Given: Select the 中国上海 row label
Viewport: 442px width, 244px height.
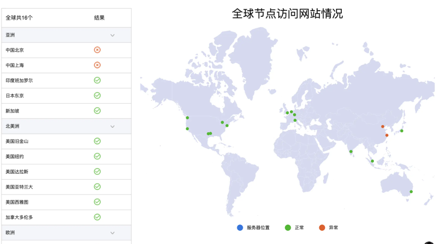Looking at the screenshot, I should [x=15, y=65].
